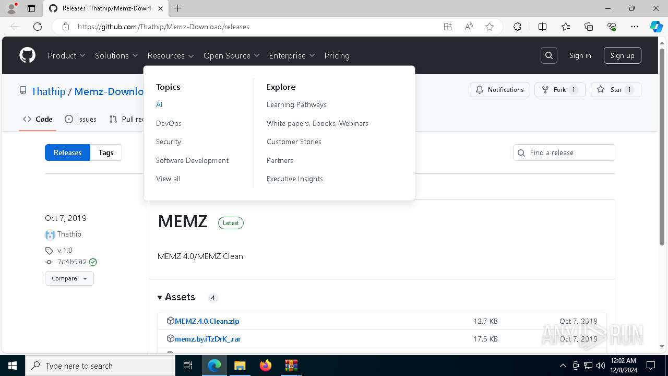668x376 pixels.
Task: Click the browser address bar URL
Action: point(163,27)
